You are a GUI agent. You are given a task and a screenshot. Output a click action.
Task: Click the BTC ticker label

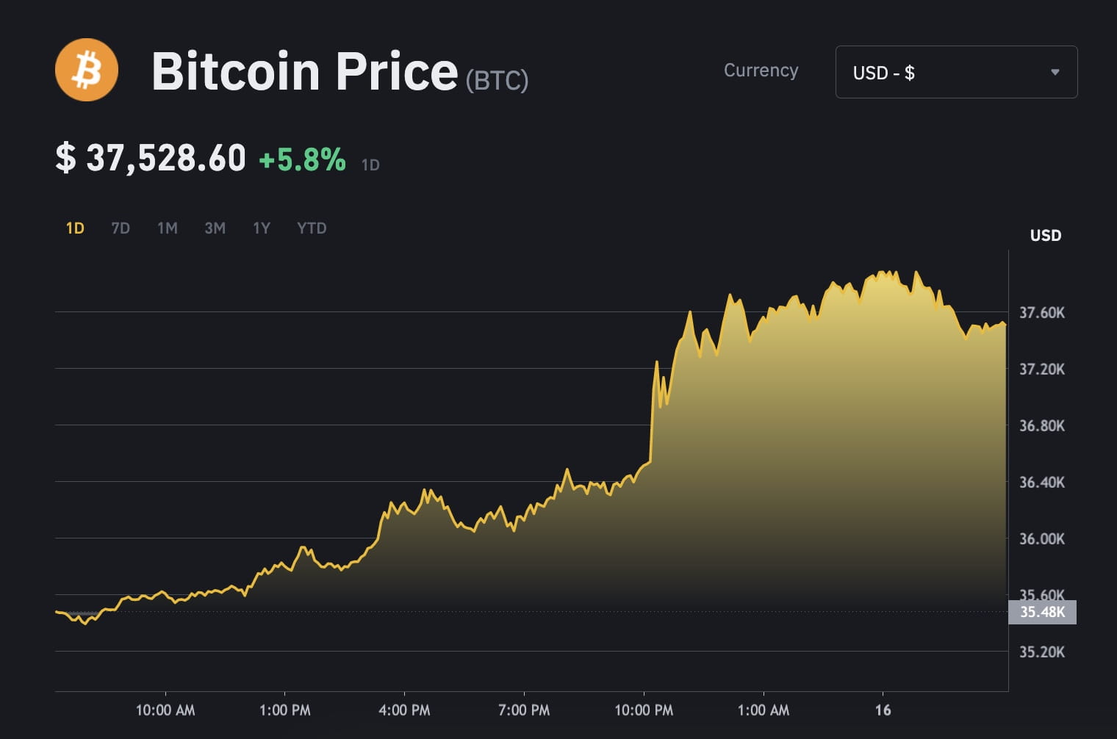coord(497,81)
